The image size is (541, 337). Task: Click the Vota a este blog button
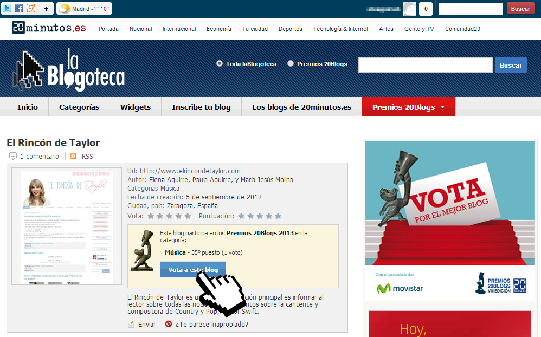(x=192, y=270)
